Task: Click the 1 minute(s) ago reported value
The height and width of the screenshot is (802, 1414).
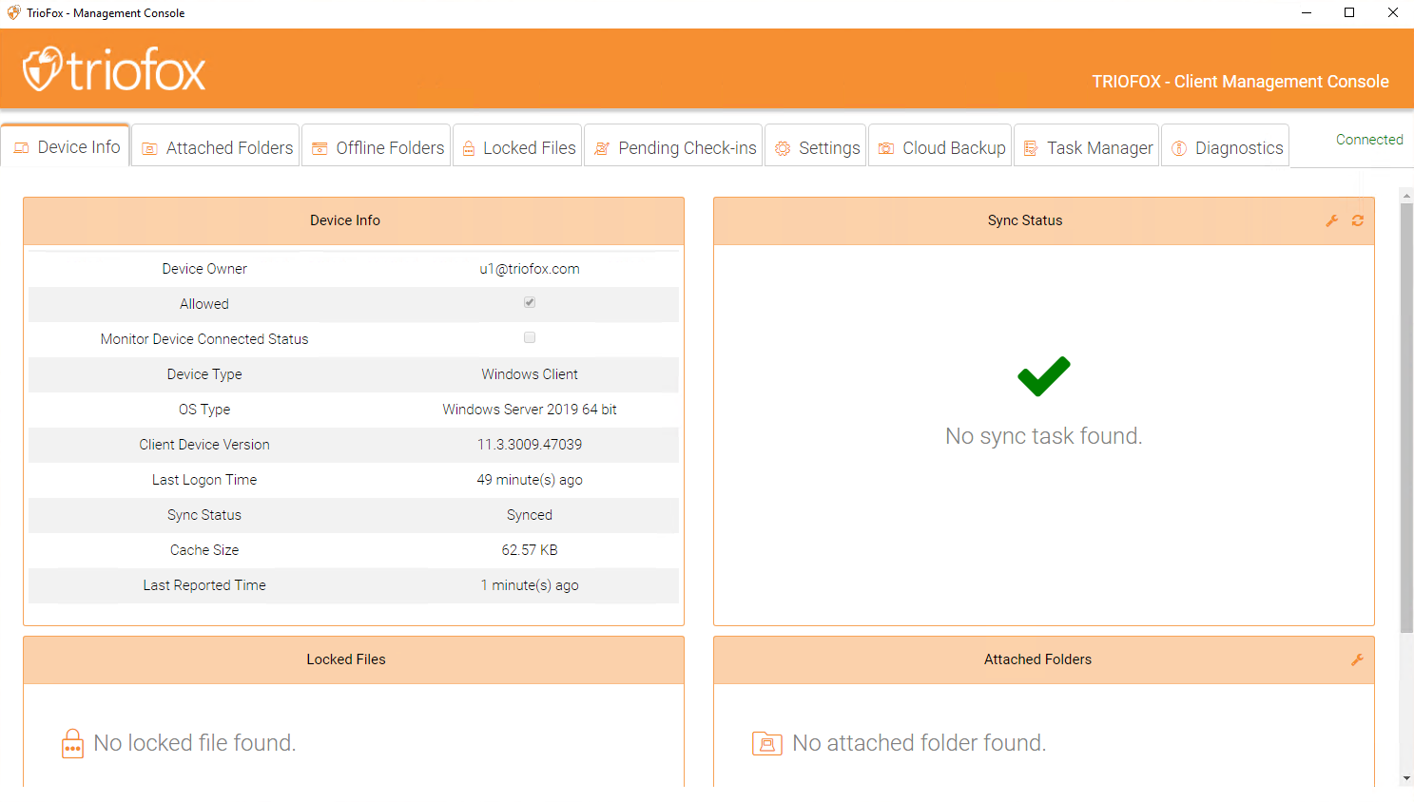Action: click(x=530, y=585)
